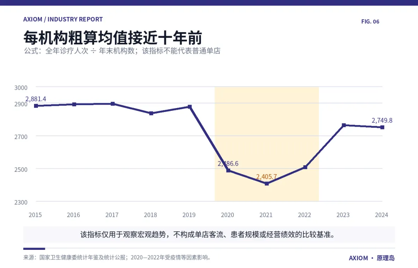Select the 2024 data point marker
The width and height of the screenshot is (418, 268).
(x=382, y=127)
